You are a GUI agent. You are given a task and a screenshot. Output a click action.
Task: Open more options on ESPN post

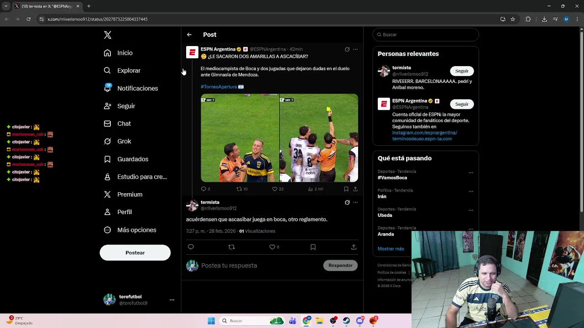[355, 49]
